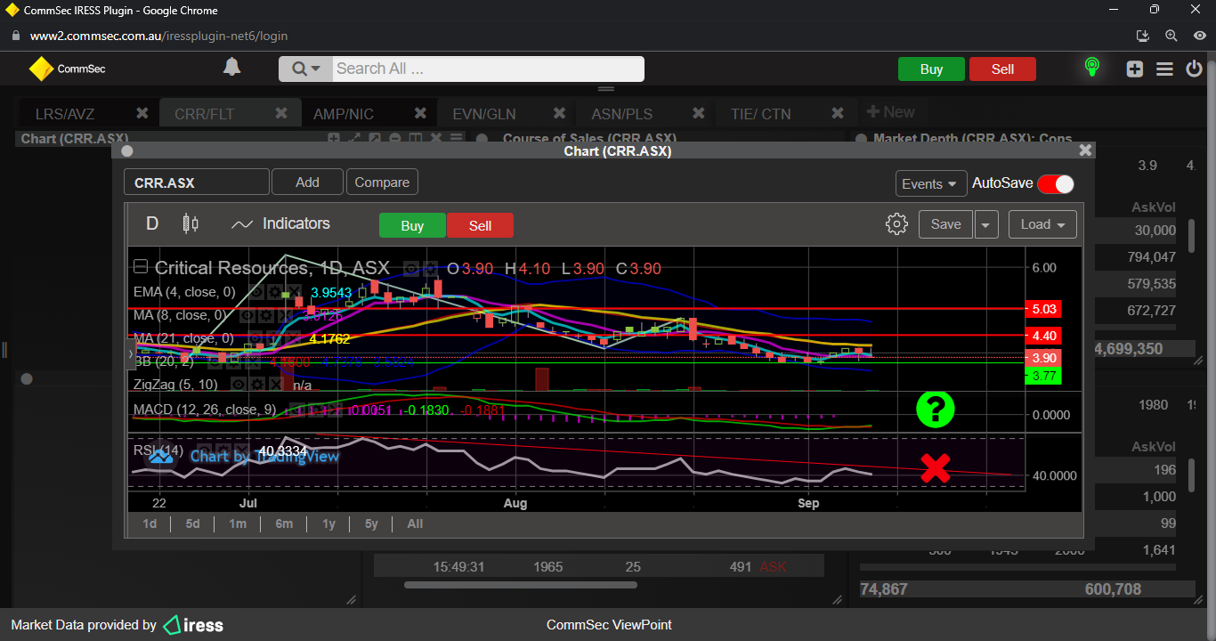Remove the EMA (4) indicator

(294, 292)
